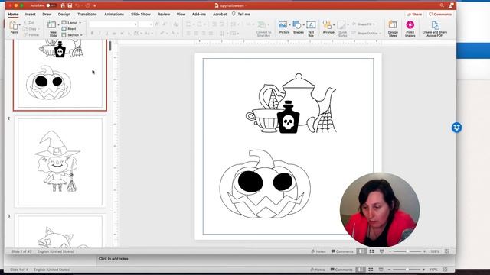The height and width of the screenshot is (275, 490).
Task: Open the Acrobat tab
Action: pyautogui.click(x=220, y=15)
